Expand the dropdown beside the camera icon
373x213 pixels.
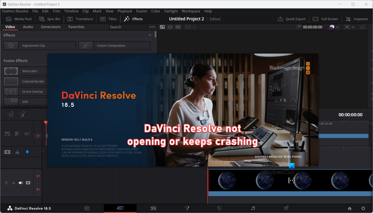point(337,27)
